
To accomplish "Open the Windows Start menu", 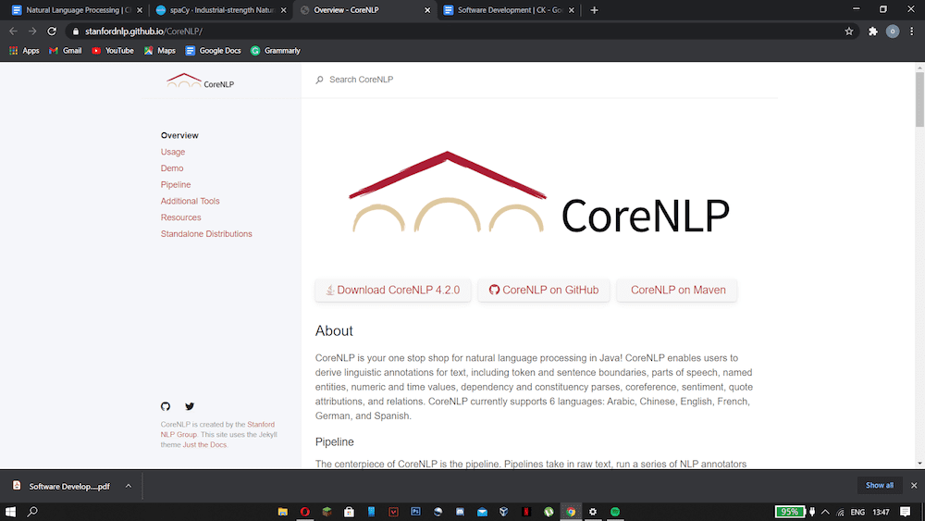I will tap(10, 512).
